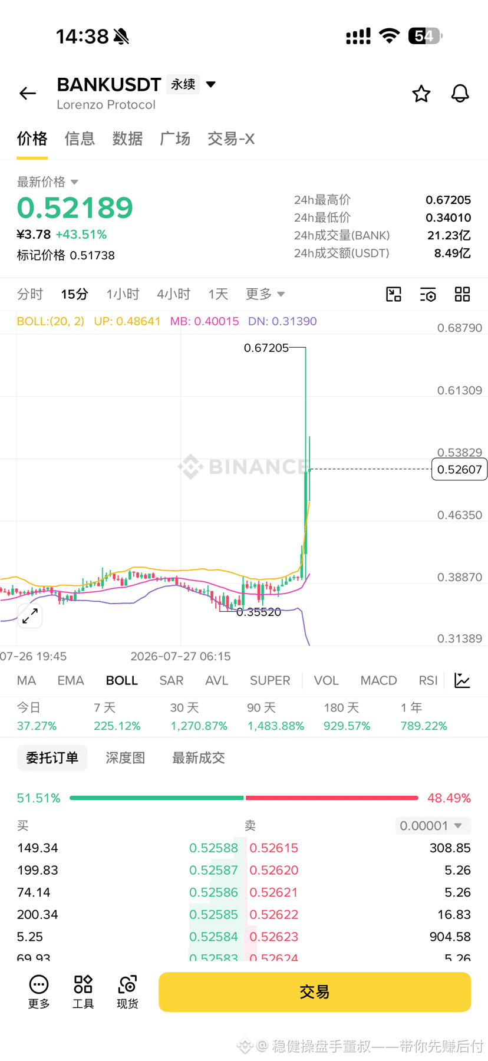Add BANKUSDT to favorites with star icon
Screen dimensions: 488x1061
(421, 94)
